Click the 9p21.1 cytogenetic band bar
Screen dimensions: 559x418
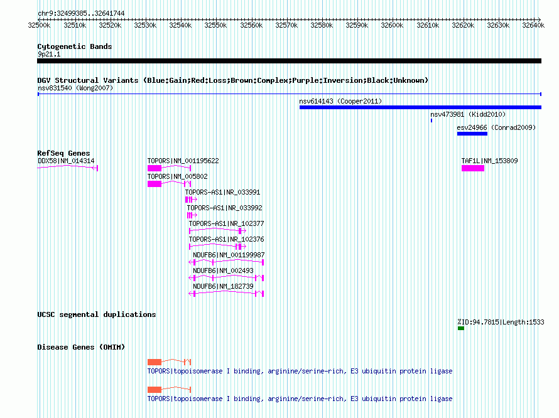[289, 61]
